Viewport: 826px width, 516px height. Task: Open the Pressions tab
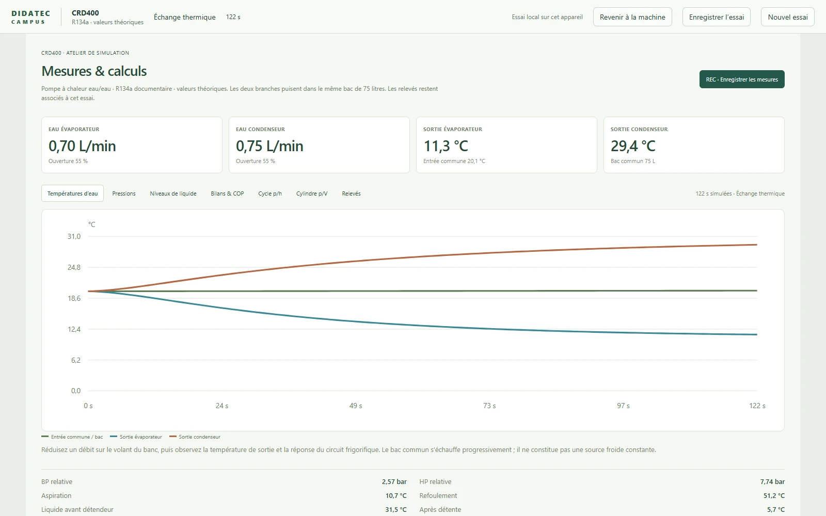(124, 193)
